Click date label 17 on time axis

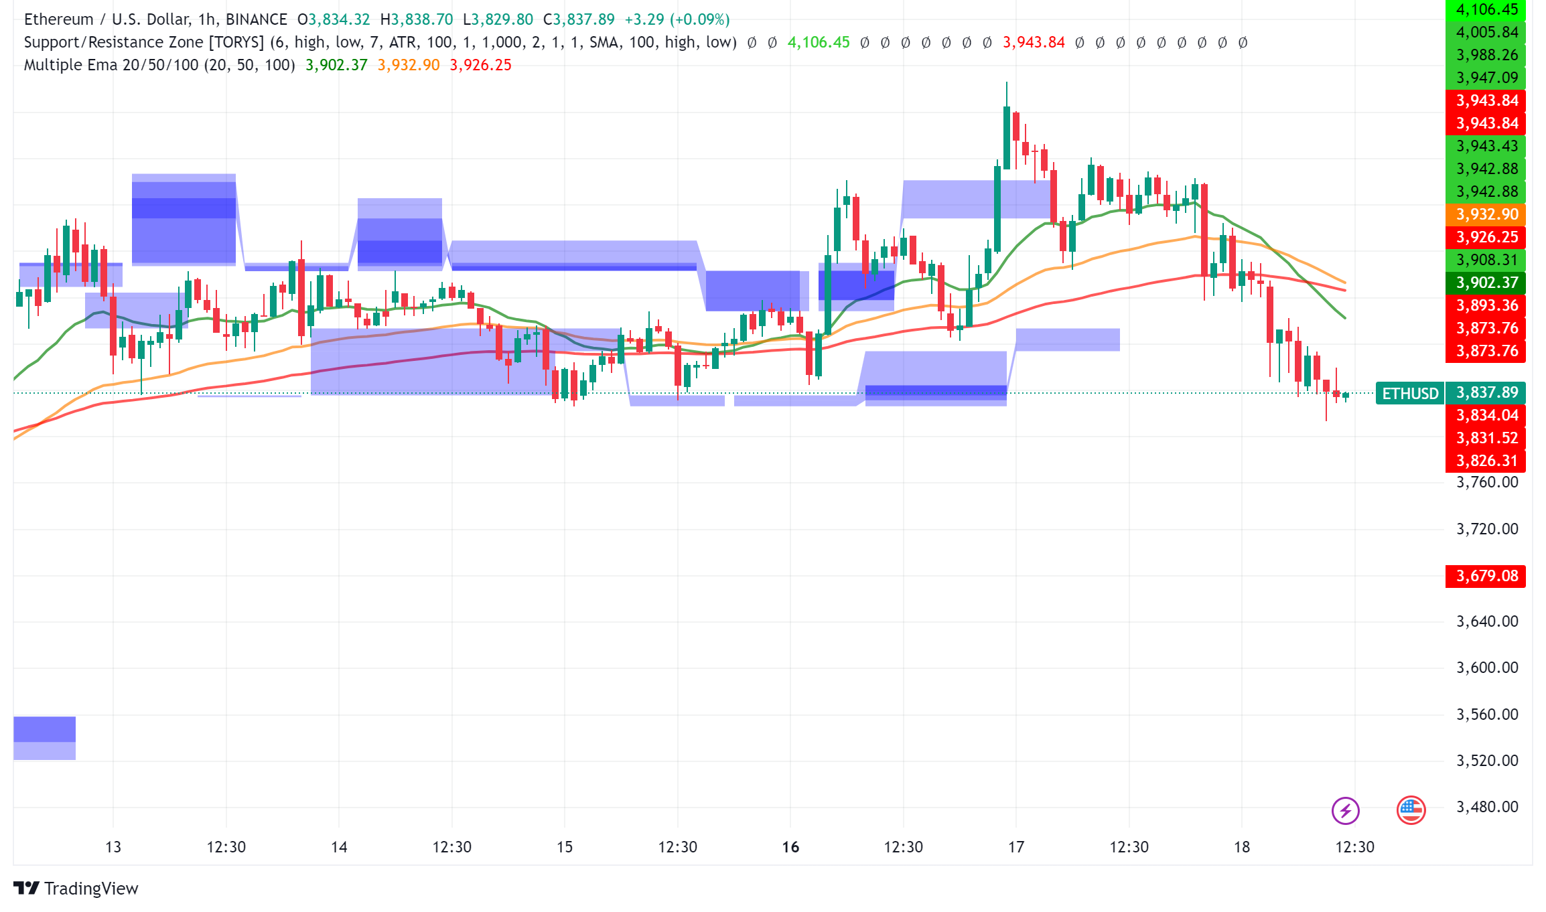tap(1016, 847)
